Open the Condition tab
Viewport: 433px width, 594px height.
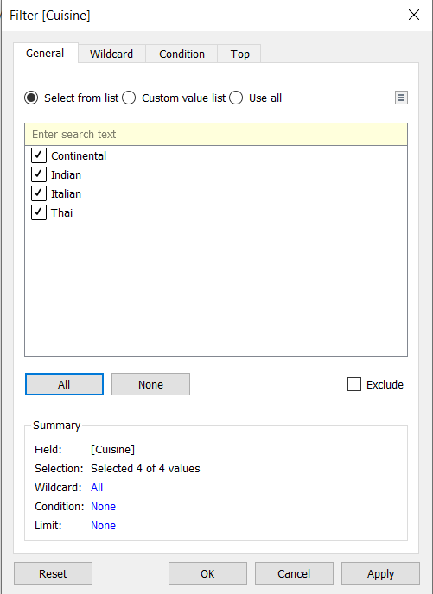click(181, 54)
